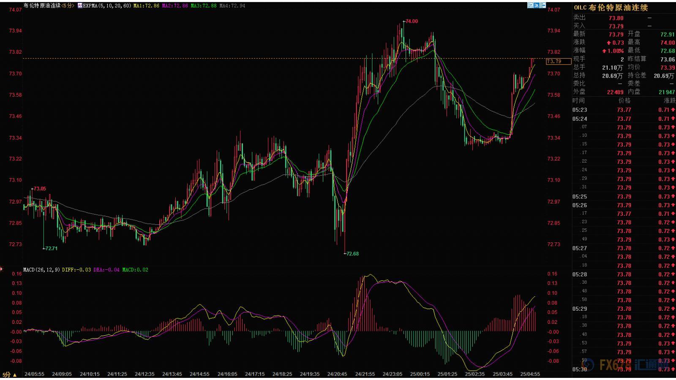This screenshot has height=380, width=676.
Task: Click the 买入 price 73.79
Action: pyautogui.click(x=616, y=26)
